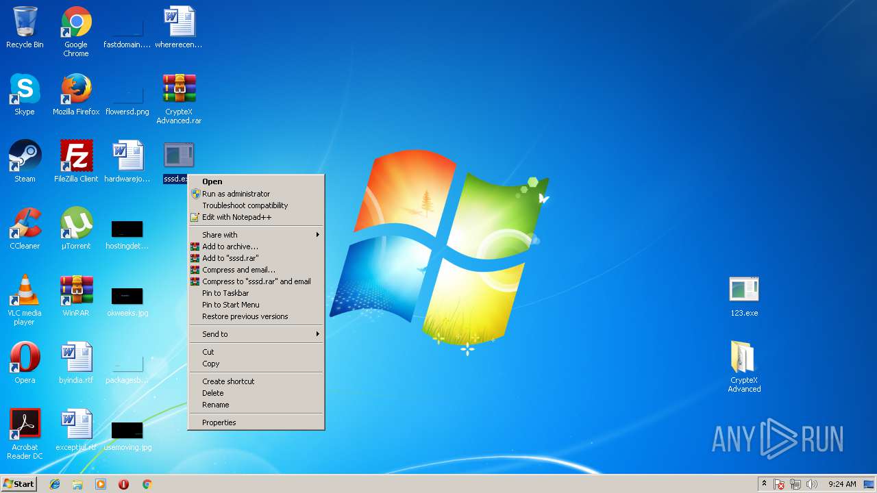Select the hardwarejo Word document icon
This screenshot has width=877, height=493.
(x=127, y=156)
